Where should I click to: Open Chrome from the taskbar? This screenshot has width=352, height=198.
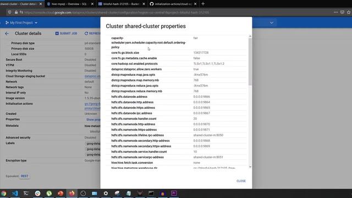click(3, 193)
